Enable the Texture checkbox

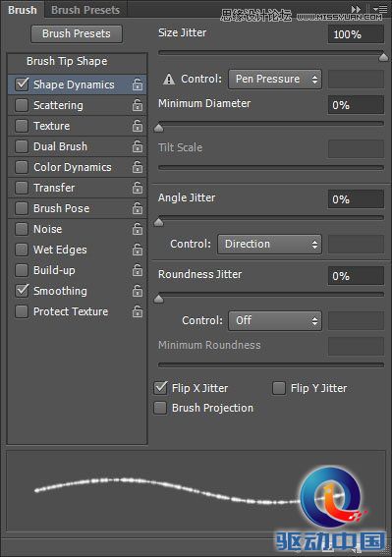(x=22, y=126)
